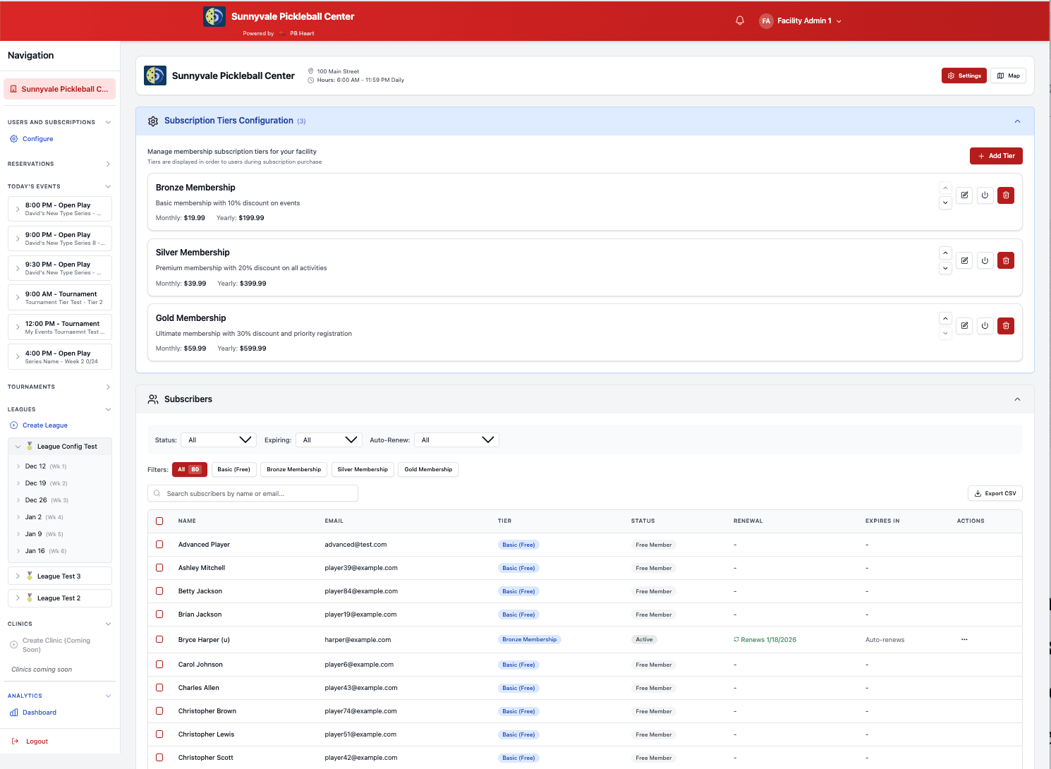The image size is (1051, 769).
Task: Open actions menu for Bryce Harper
Action: click(964, 640)
